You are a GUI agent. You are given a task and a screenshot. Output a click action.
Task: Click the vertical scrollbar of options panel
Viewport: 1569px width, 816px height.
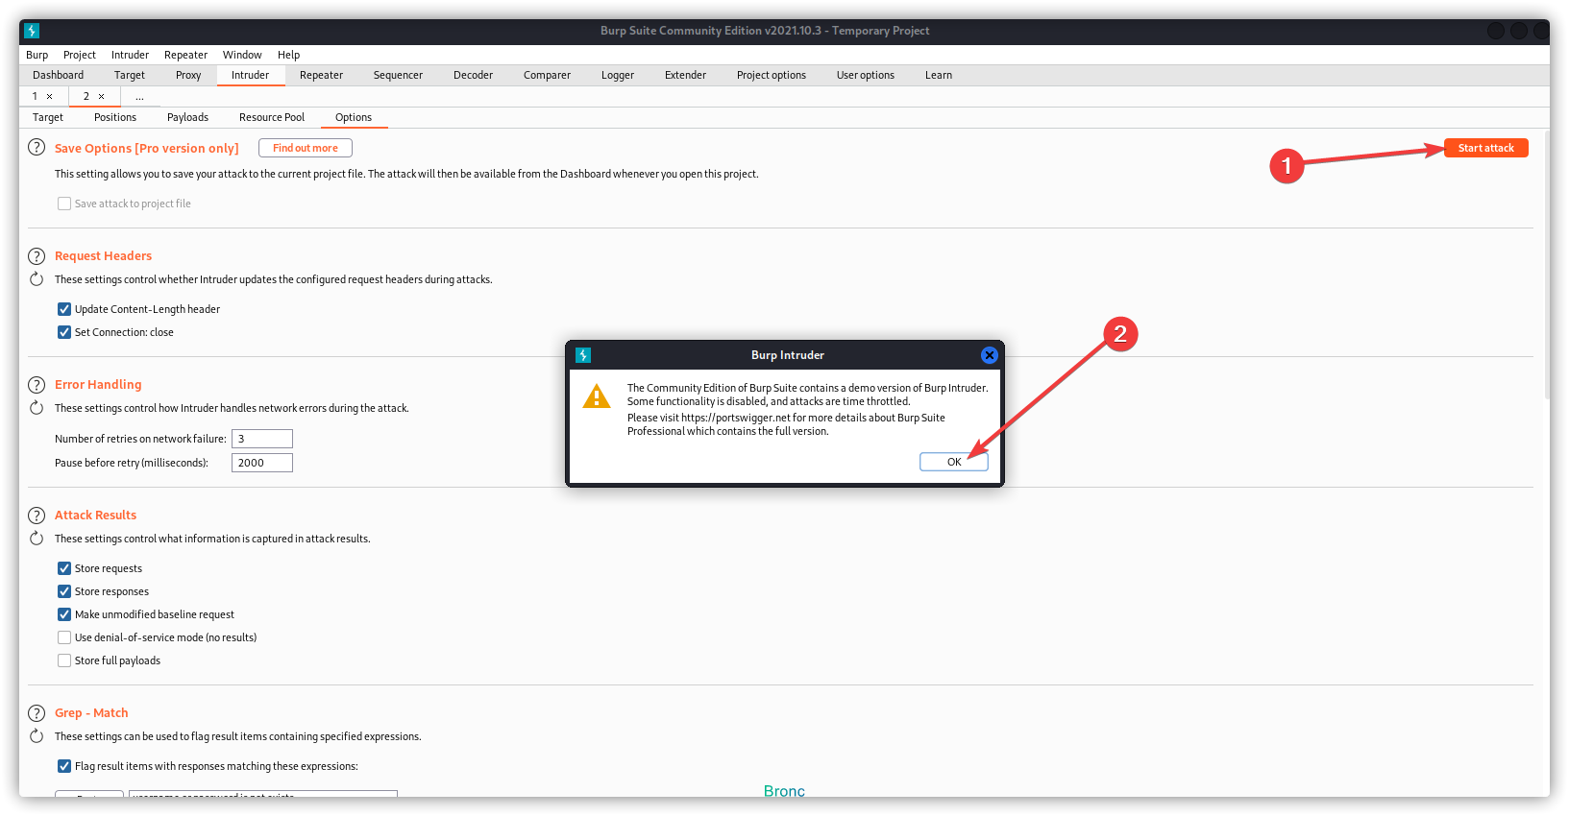(x=1546, y=264)
